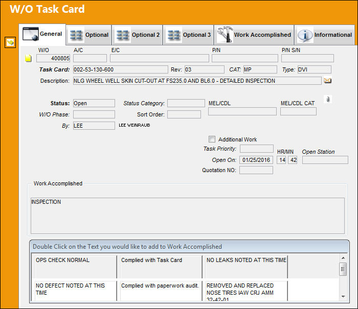Click the Open Station field
Image resolution: width=358 pixels, height=309 pixels.
click(x=325, y=160)
